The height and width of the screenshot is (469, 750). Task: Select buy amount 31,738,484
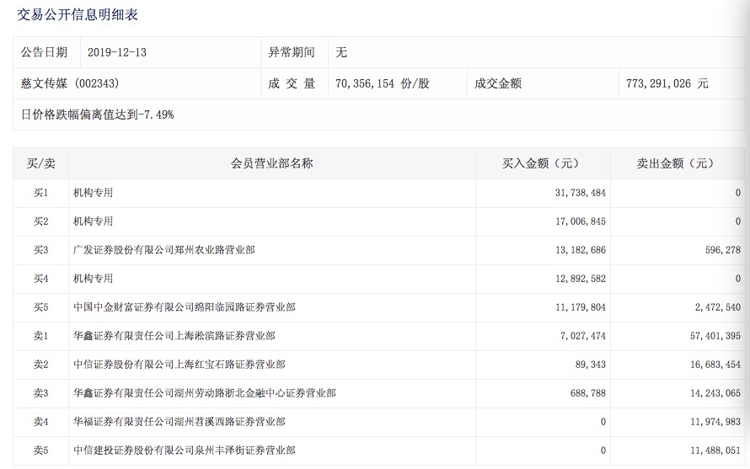tap(581, 193)
